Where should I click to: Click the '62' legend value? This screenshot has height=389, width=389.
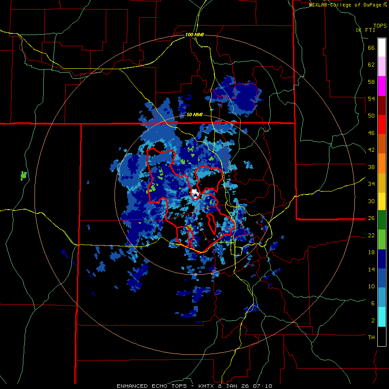pyautogui.click(x=371, y=64)
